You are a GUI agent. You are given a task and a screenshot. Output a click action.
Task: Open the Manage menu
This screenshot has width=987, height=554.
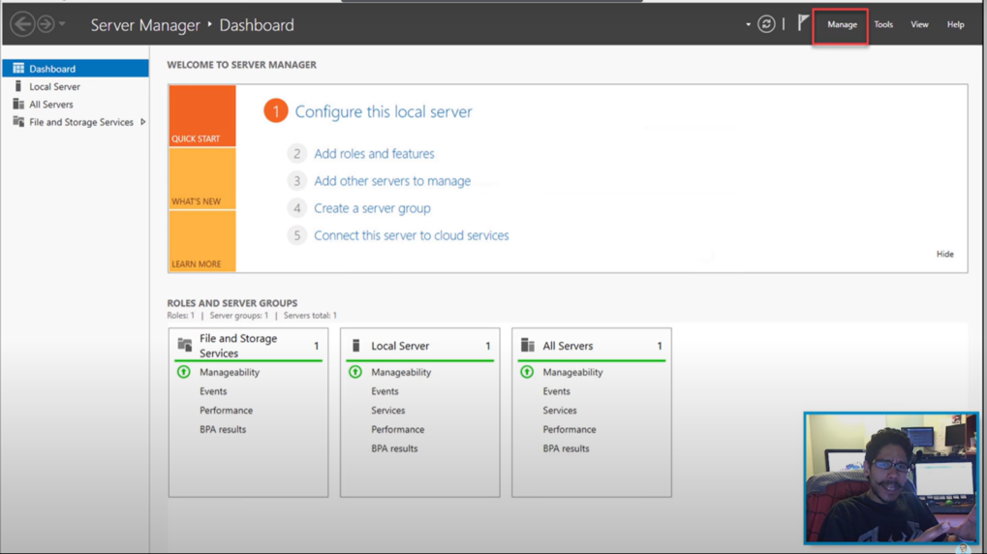[842, 25]
